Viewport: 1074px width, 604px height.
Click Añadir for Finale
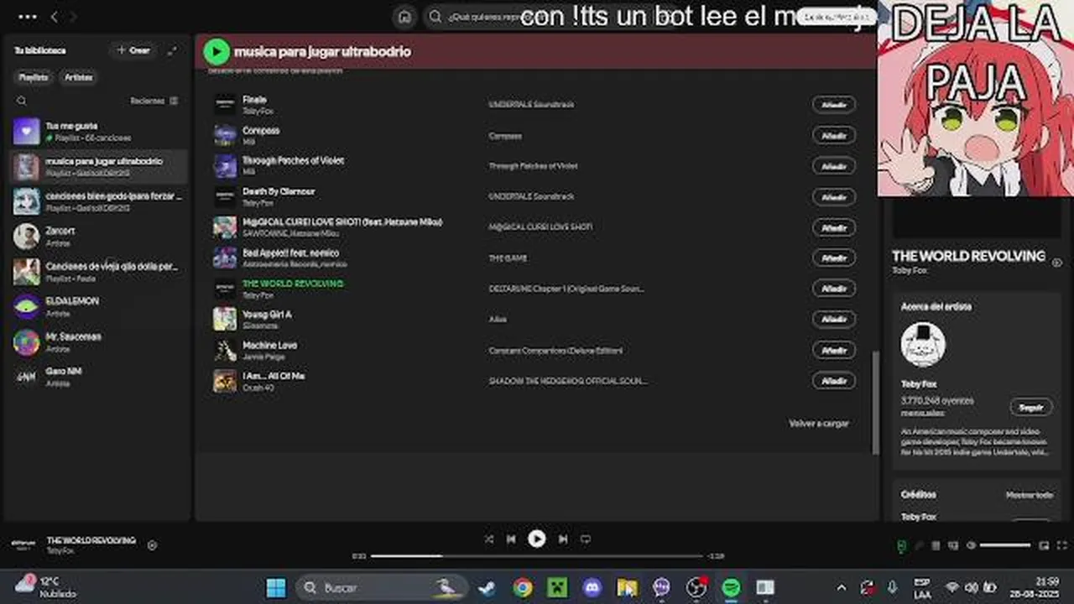click(x=834, y=105)
